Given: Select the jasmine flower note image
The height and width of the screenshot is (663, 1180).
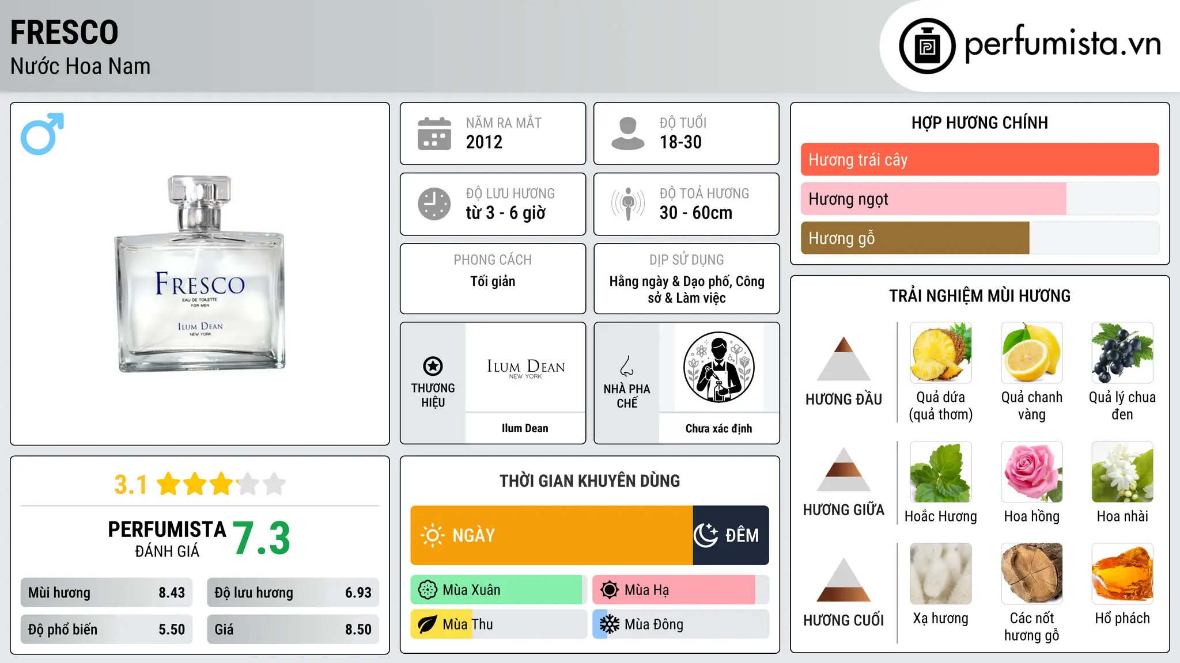Looking at the screenshot, I should [x=1122, y=472].
